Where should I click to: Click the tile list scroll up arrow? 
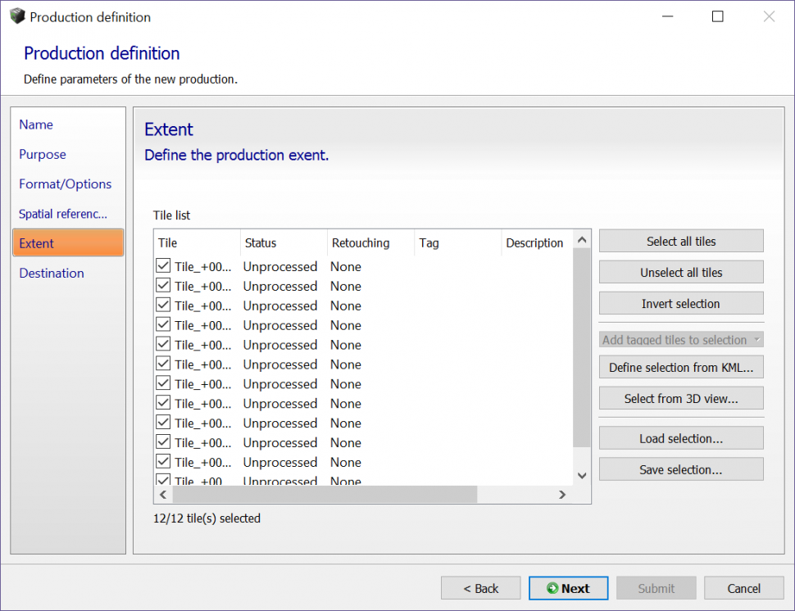582,240
